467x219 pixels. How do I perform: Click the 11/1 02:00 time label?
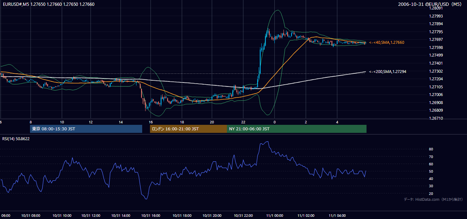click(x=306, y=215)
